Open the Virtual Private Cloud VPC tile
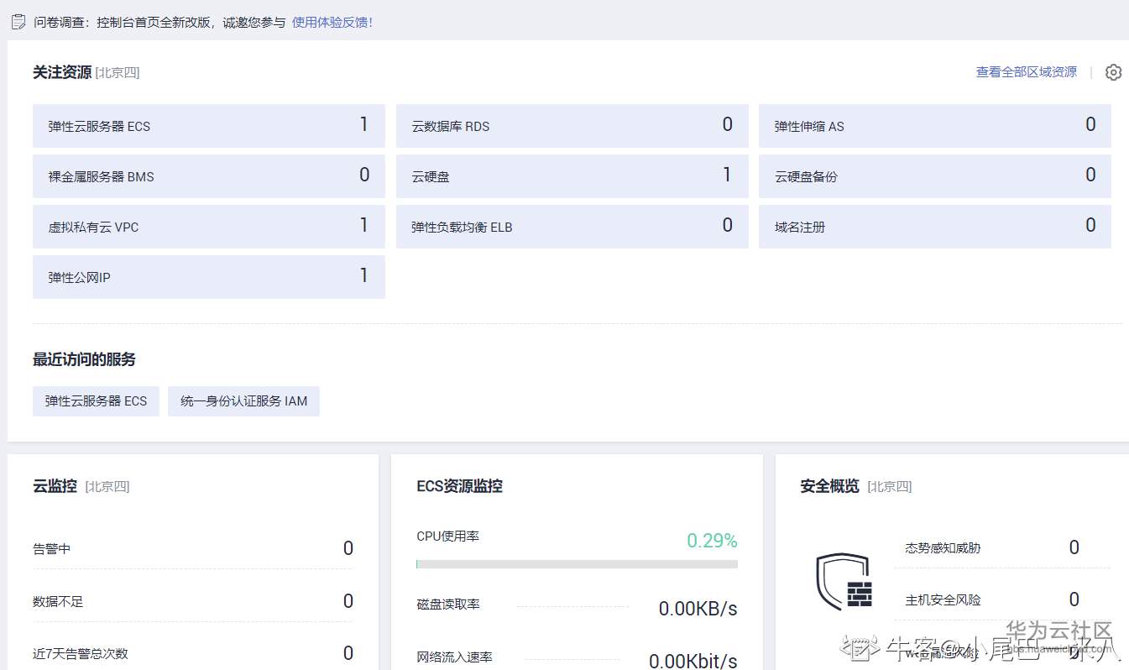 click(x=208, y=227)
